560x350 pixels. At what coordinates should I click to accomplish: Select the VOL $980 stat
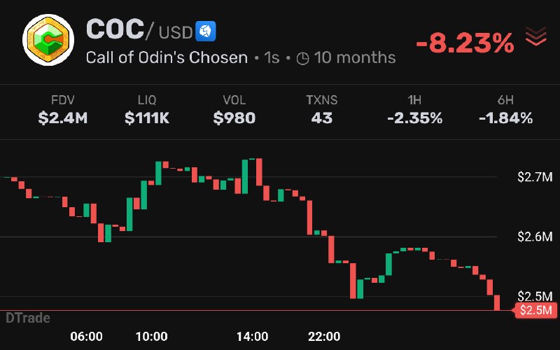(234, 111)
